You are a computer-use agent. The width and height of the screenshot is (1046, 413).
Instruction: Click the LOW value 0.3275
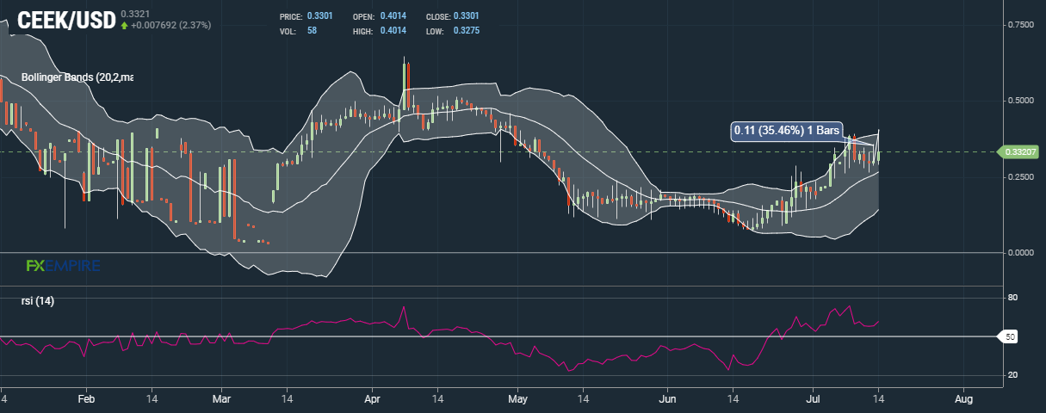point(466,30)
